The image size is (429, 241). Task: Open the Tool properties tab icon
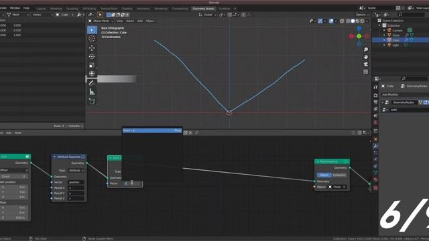click(x=375, y=87)
